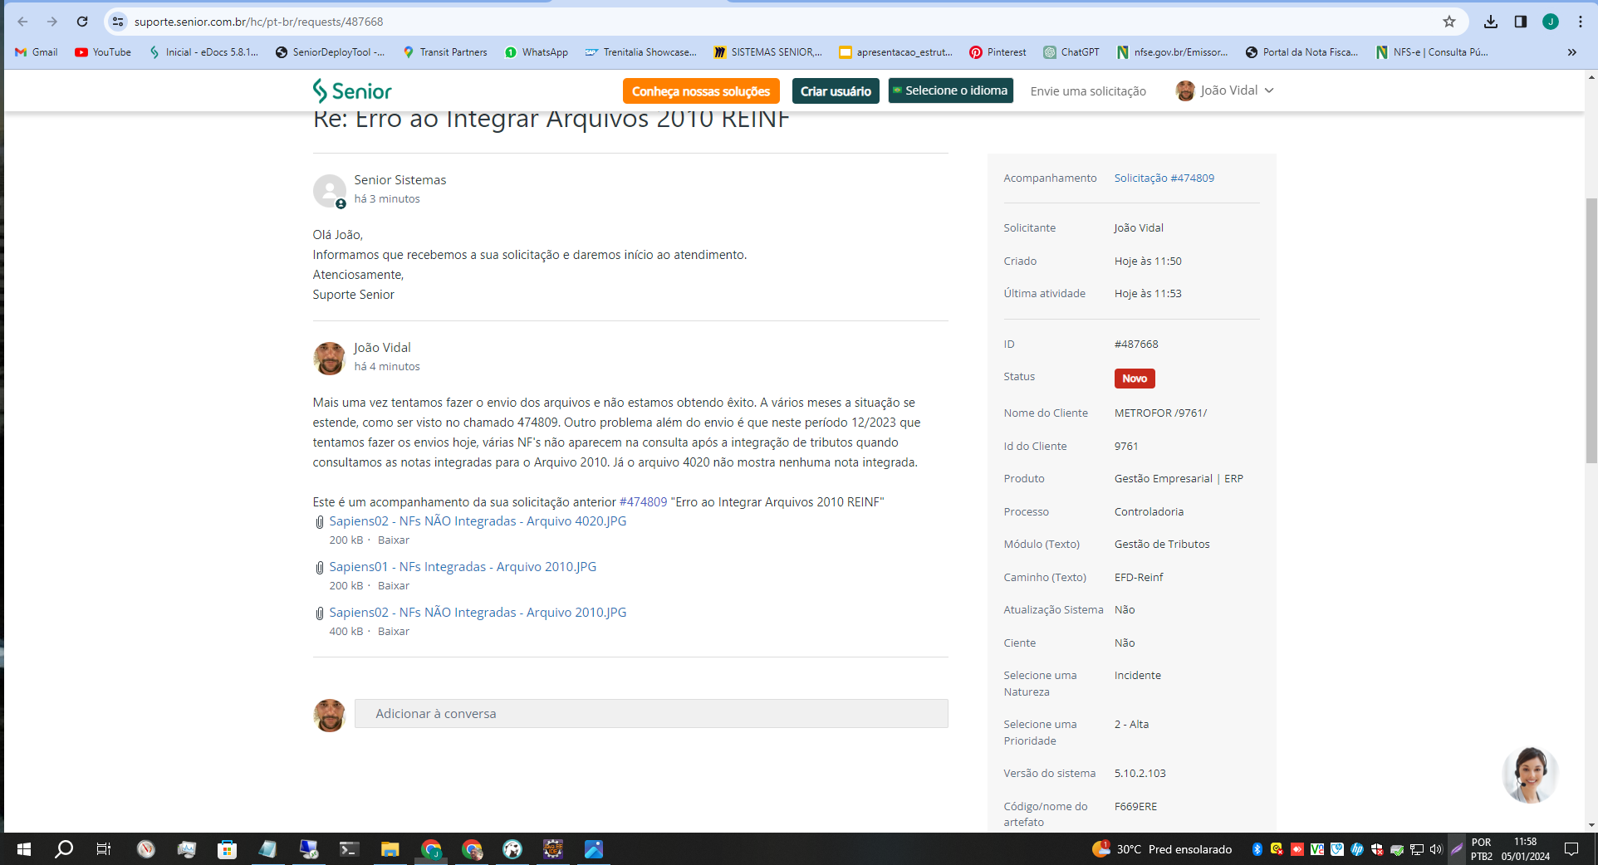Open Chrome side panel
The height and width of the screenshot is (865, 1598).
click(1521, 22)
